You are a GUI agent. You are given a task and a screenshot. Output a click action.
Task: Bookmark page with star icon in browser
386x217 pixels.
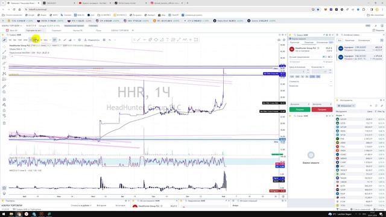coord(318,10)
